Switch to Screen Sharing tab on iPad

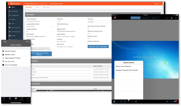[x=135, y=18]
